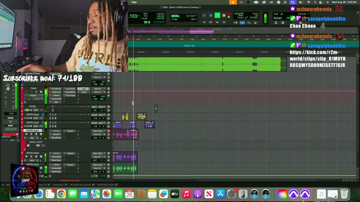Open the HOOK track name menu arrow

coord(43,106)
